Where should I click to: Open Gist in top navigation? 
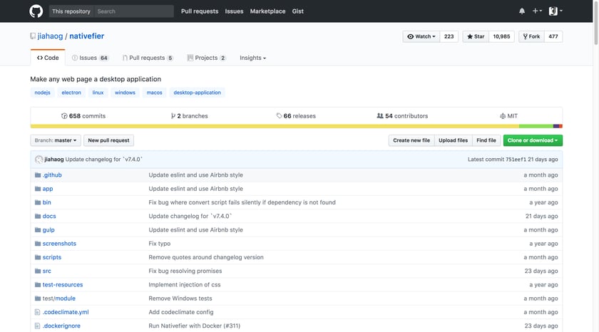298,11
